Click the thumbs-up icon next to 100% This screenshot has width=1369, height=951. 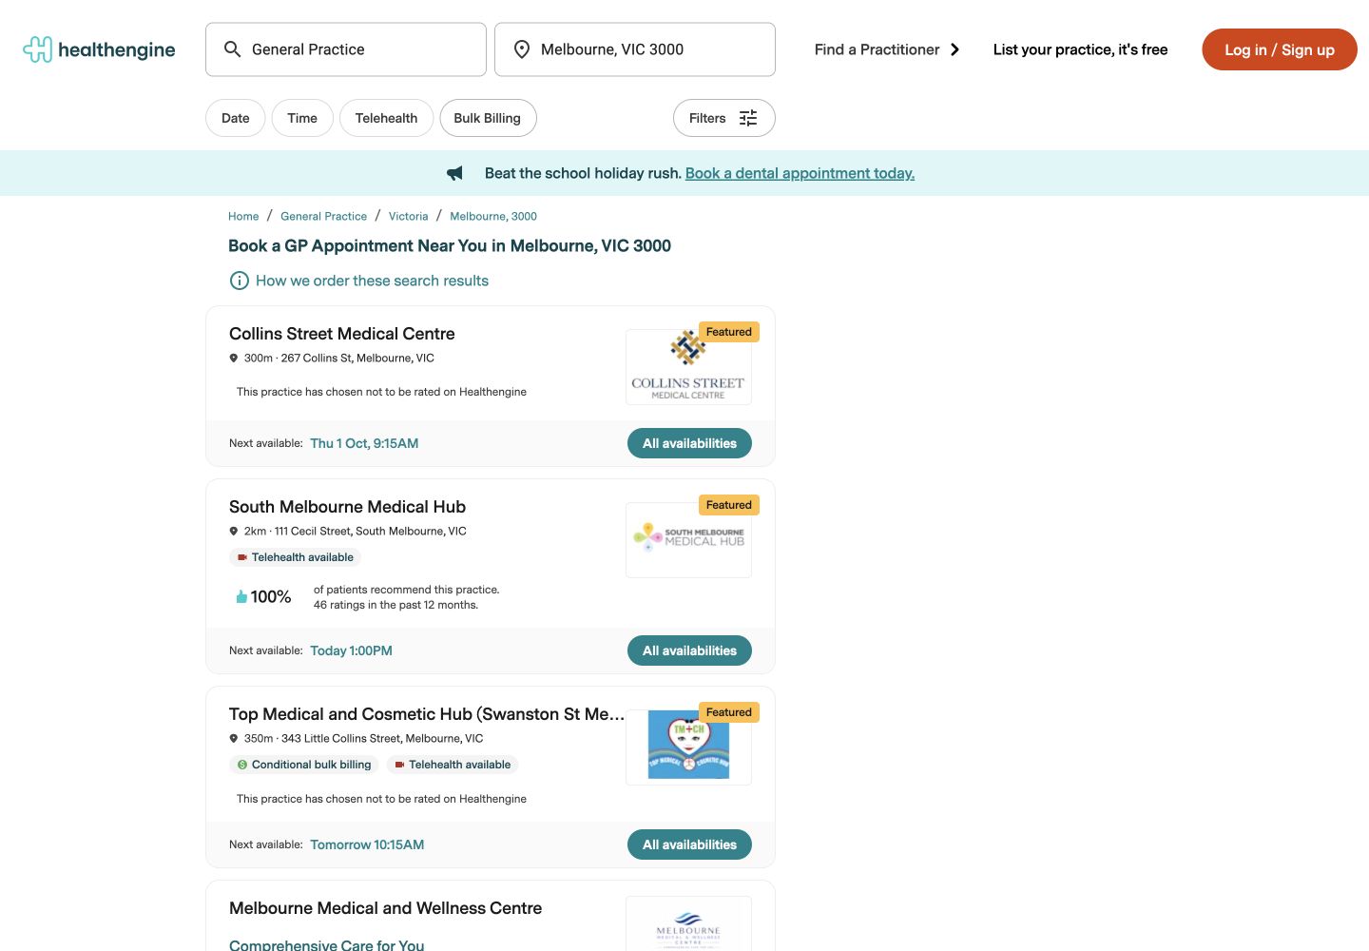241,597
